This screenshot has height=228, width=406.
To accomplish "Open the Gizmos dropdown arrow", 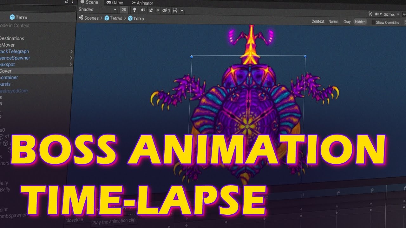I will click(398, 15).
